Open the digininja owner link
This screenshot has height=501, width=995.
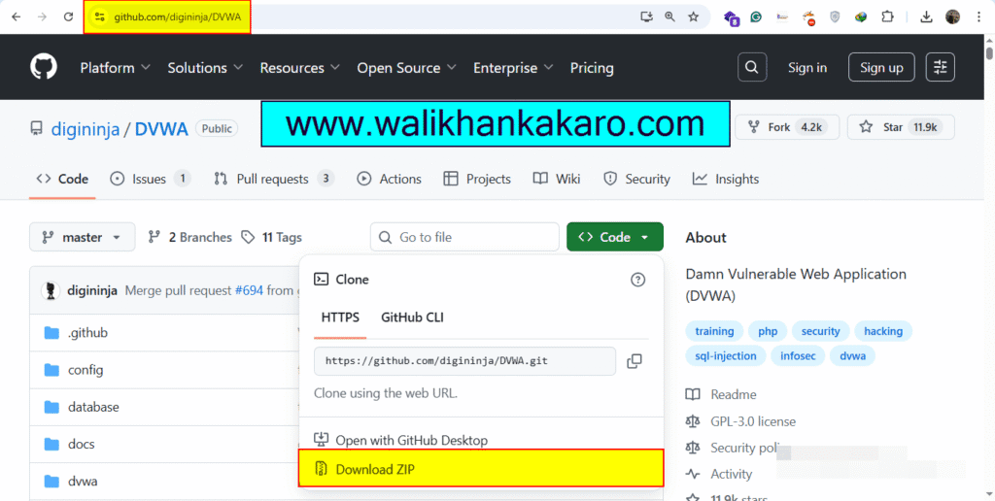86,129
